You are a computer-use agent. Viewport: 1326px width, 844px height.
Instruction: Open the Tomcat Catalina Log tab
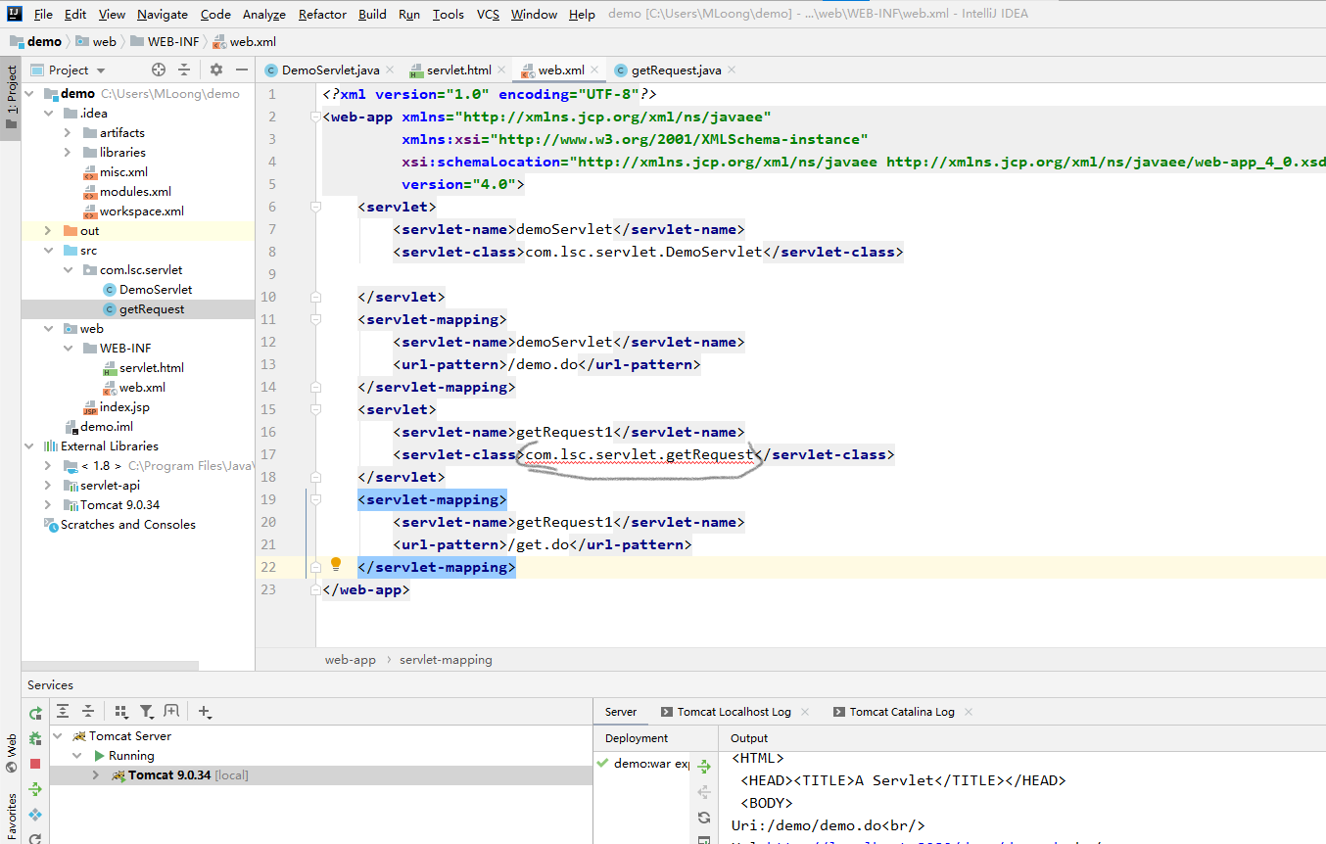click(x=902, y=712)
